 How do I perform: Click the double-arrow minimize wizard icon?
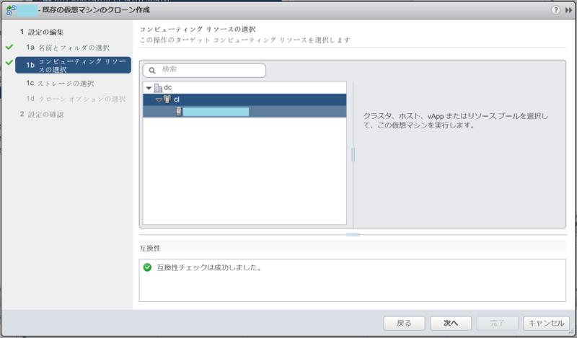pyautogui.click(x=568, y=10)
